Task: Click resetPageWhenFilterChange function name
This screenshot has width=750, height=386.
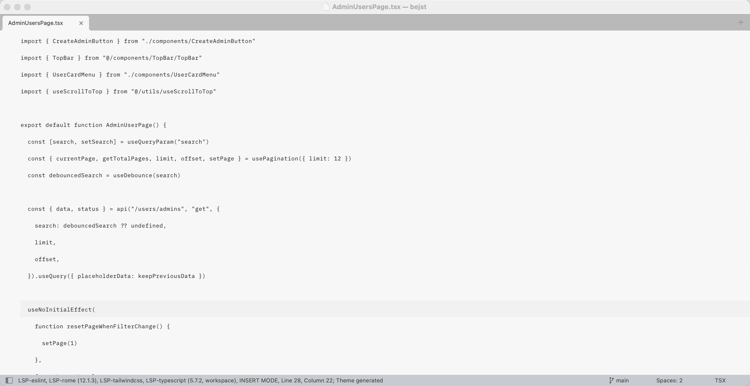Action: [111, 326]
